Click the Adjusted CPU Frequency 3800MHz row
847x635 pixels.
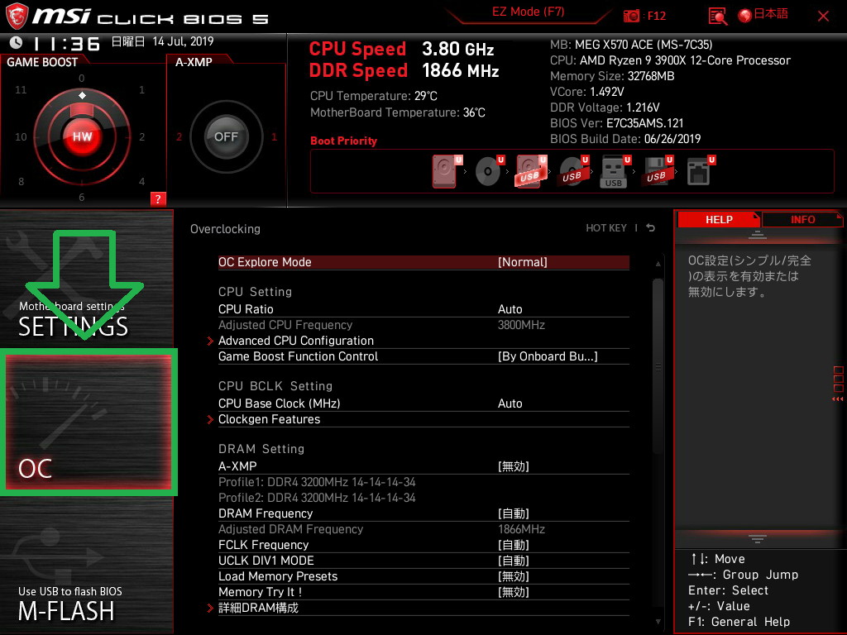point(423,325)
